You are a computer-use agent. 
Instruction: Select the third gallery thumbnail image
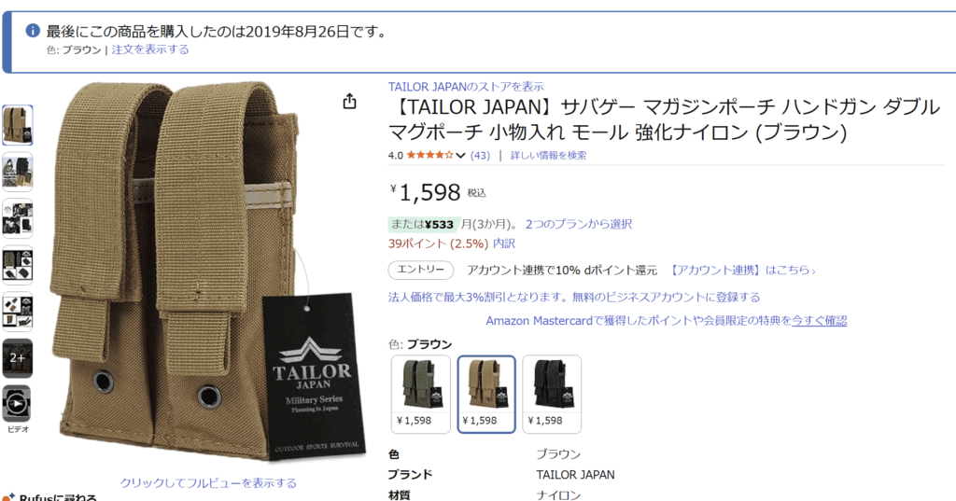click(17, 218)
